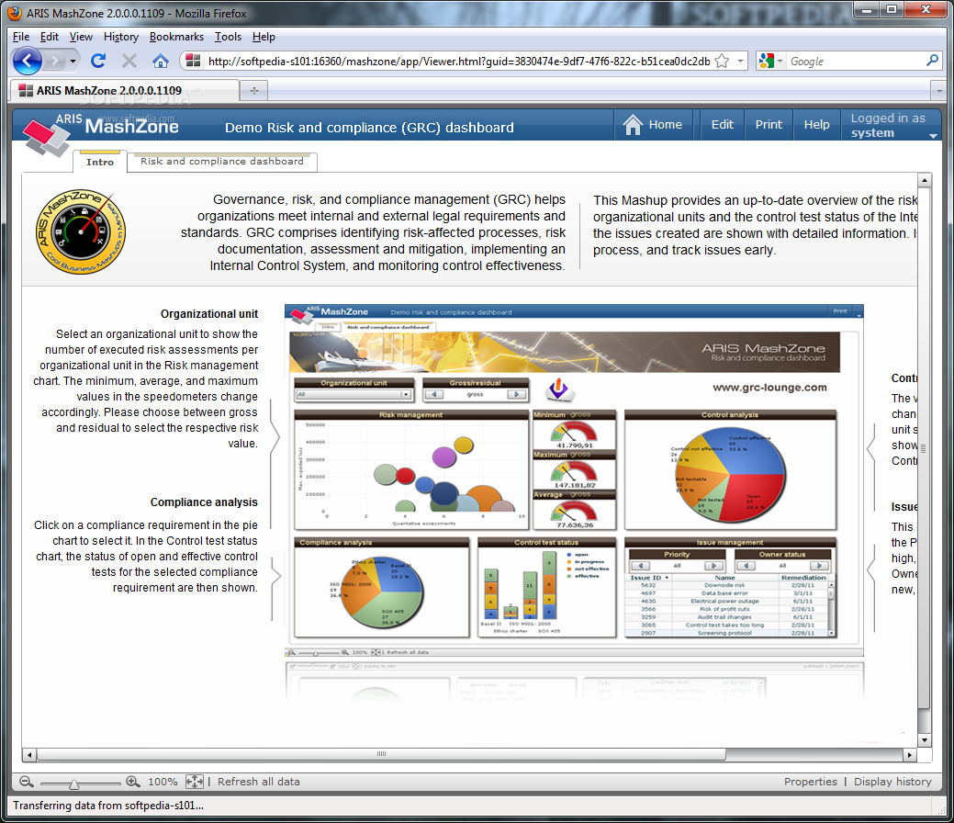
Task: Stop loading with the X icon
Action: tap(129, 61)
